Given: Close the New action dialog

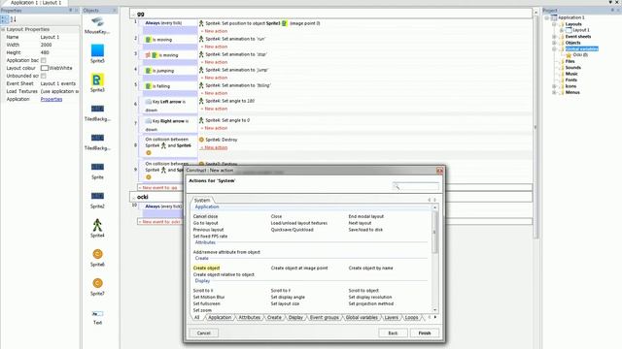Looking at the screenshot, I should tap(439, 171).
